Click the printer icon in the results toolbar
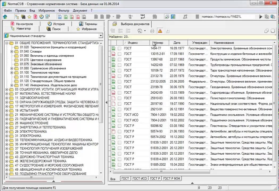The height and width of the screenshot is (191, 279). point(152,31)
